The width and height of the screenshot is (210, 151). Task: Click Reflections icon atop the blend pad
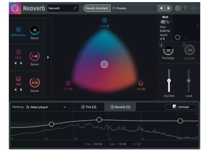click(104, 20)
